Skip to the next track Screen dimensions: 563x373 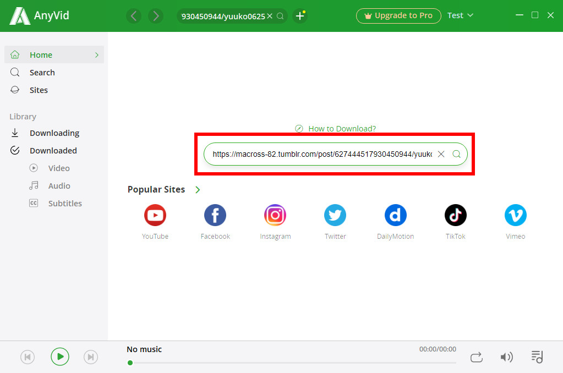tap(91, 357)
